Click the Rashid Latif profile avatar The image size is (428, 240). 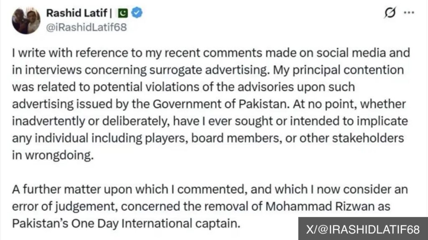click(x=26, y=20)
